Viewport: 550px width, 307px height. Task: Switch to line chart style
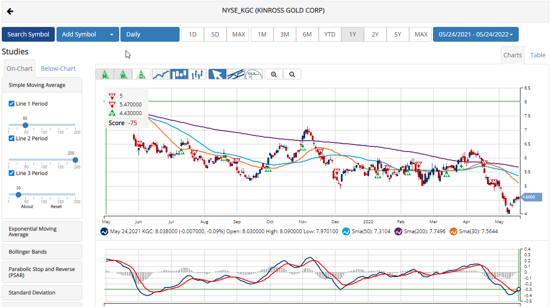coord(161,74)
